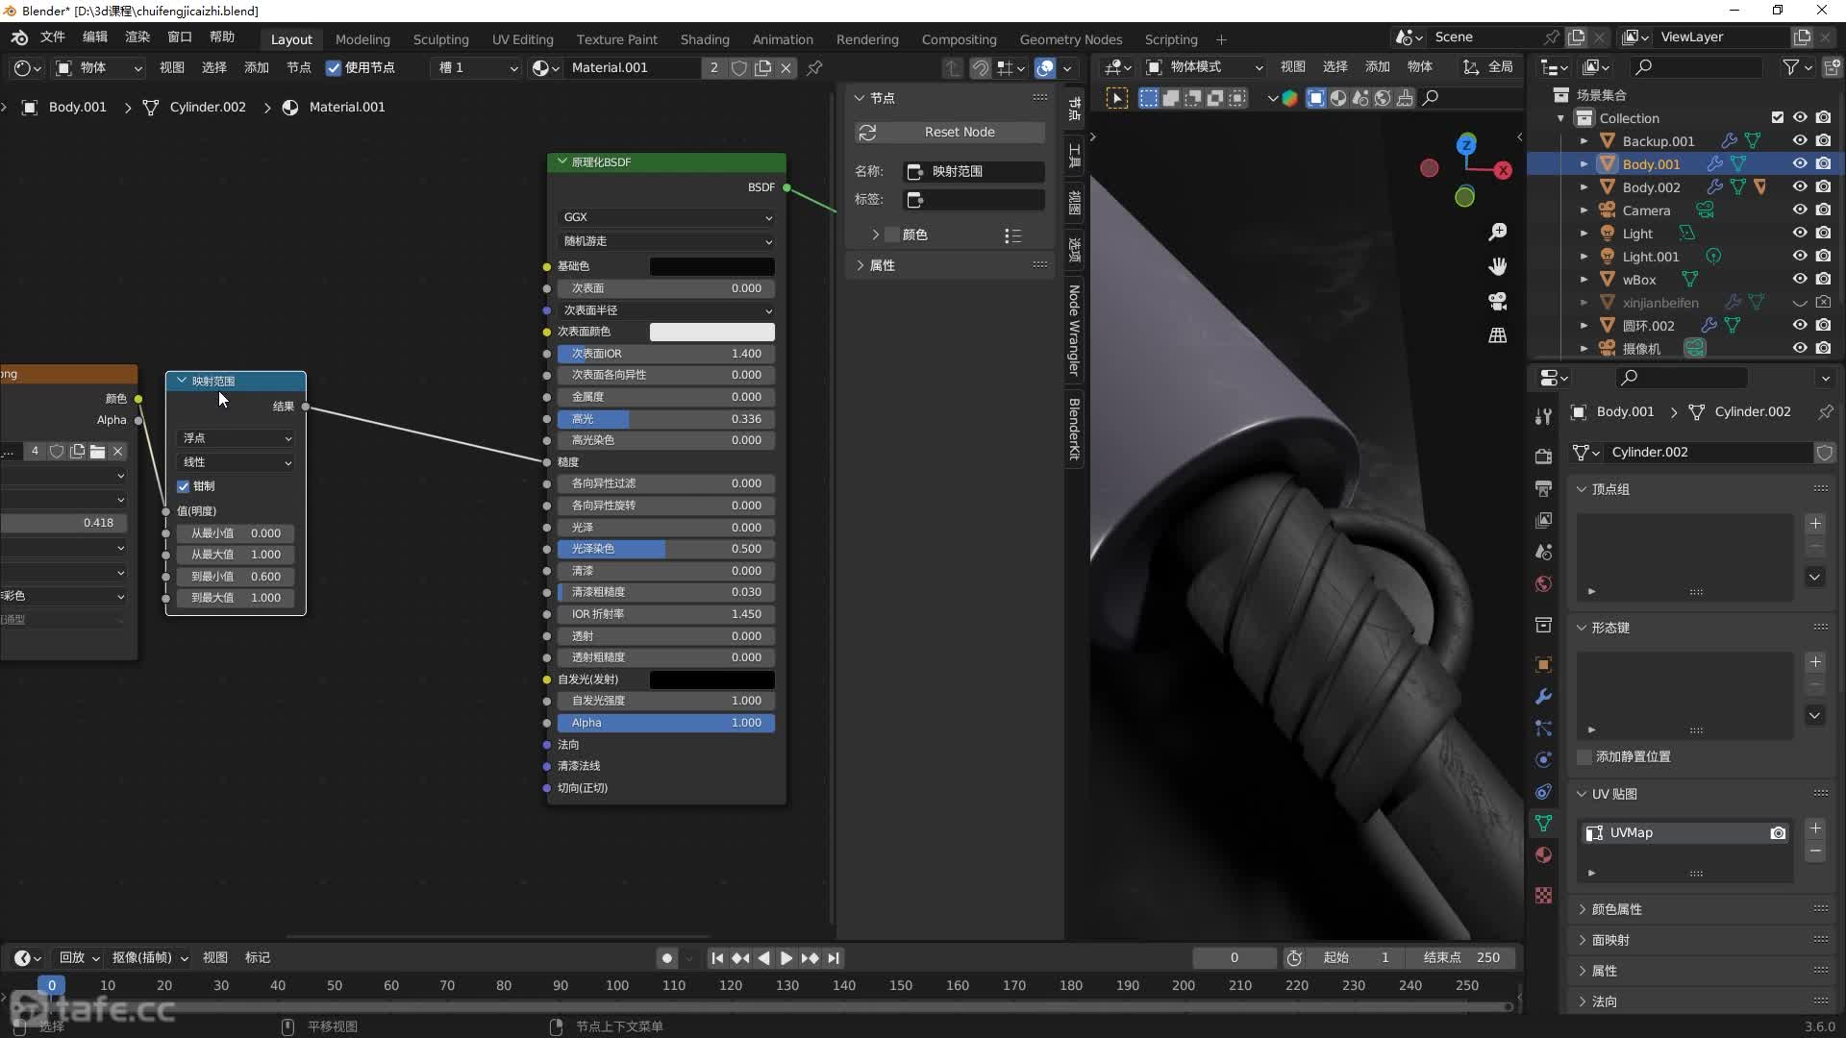Open the Tool properties tab icon

[1543, 416]
